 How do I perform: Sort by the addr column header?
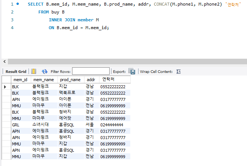pyautogui.click(x=91, y=80)
